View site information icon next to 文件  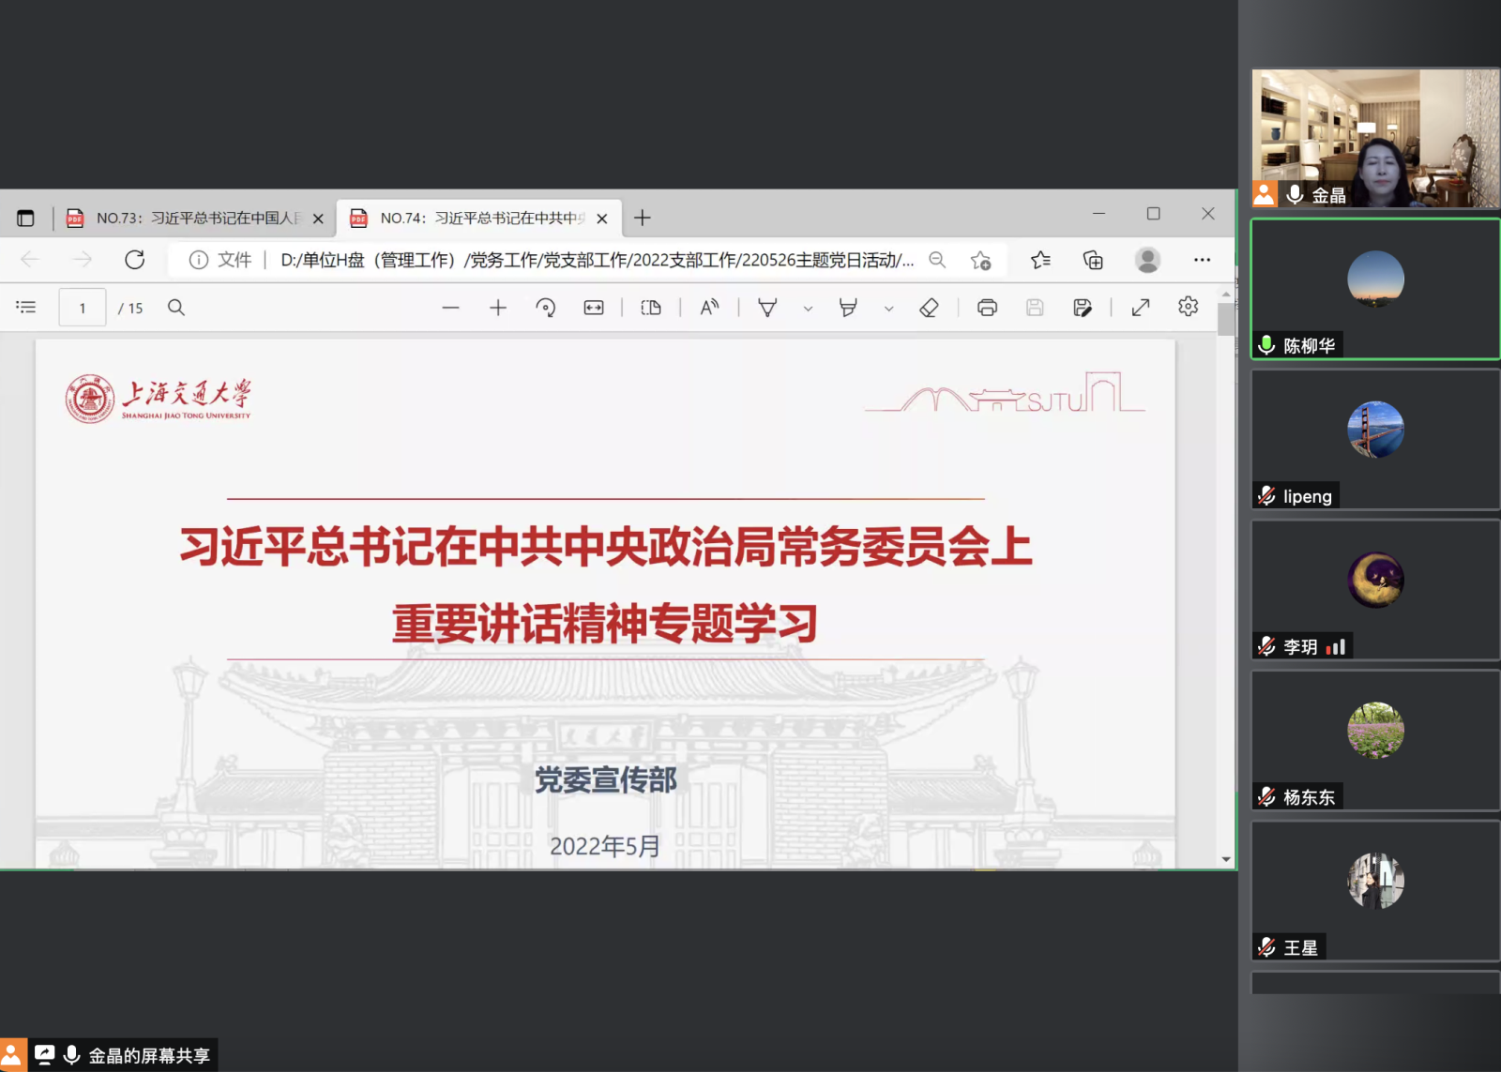198,260
